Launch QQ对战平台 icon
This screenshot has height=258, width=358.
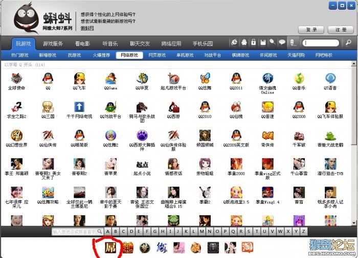coord(111,107)
